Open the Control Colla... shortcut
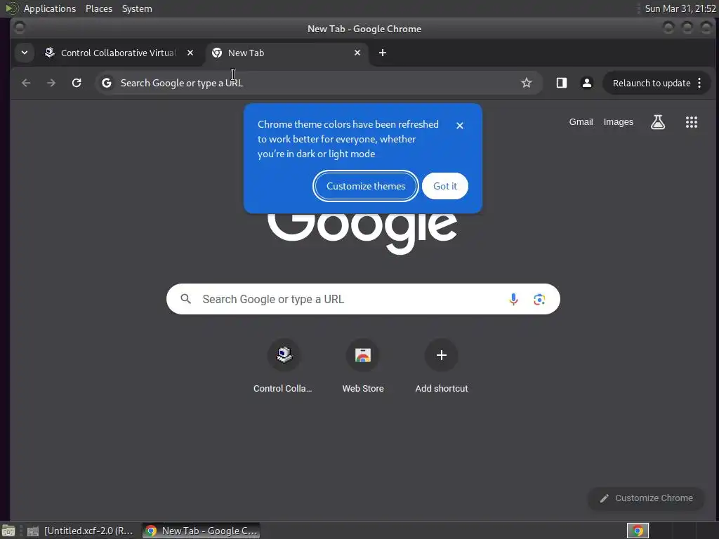The width and height of the screenshot is (719, 539). [x=284, y=366]
